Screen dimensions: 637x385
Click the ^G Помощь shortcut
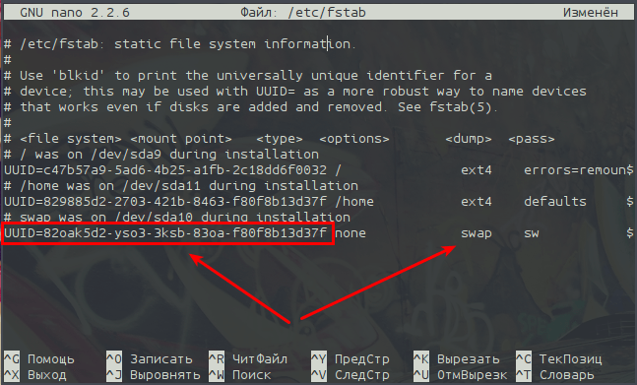39,359
